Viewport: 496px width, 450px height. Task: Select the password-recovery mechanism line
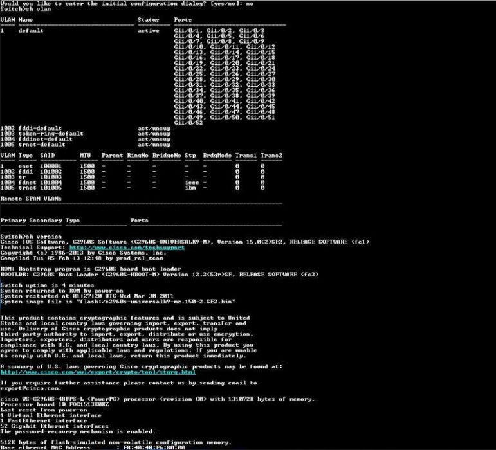coord(78,431)
